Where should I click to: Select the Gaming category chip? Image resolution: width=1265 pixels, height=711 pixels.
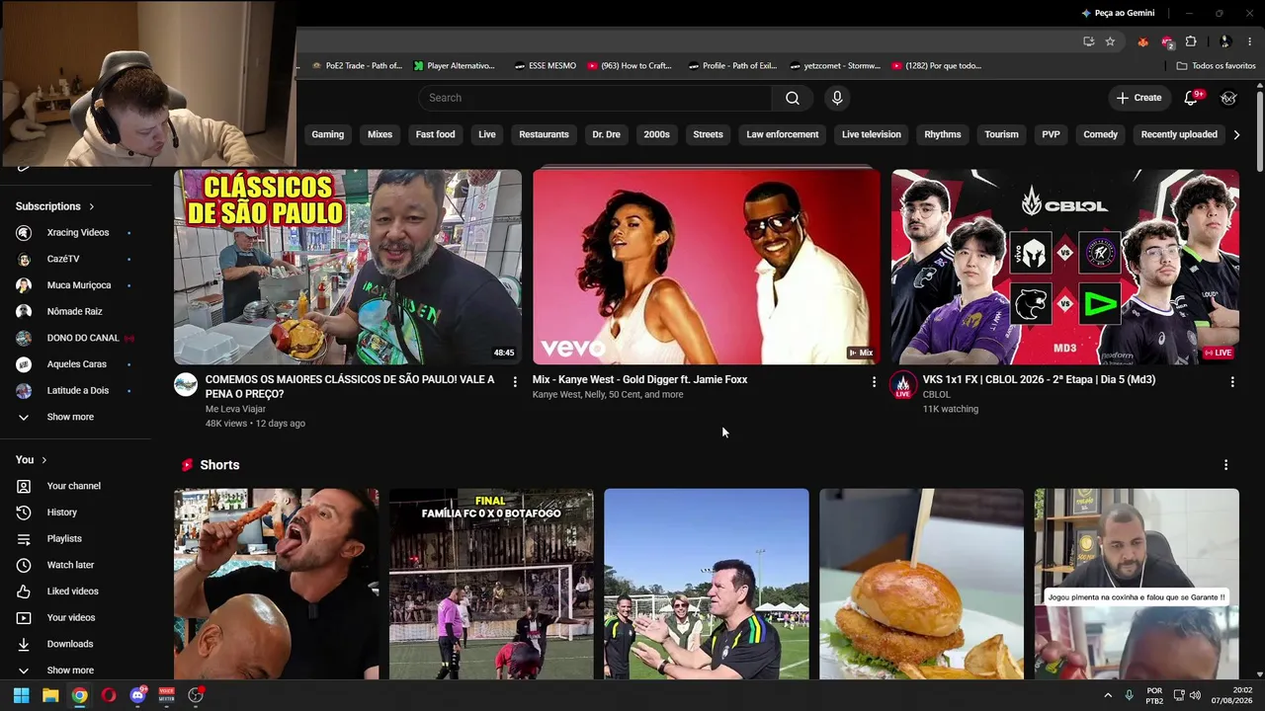[x=328, y=134]
